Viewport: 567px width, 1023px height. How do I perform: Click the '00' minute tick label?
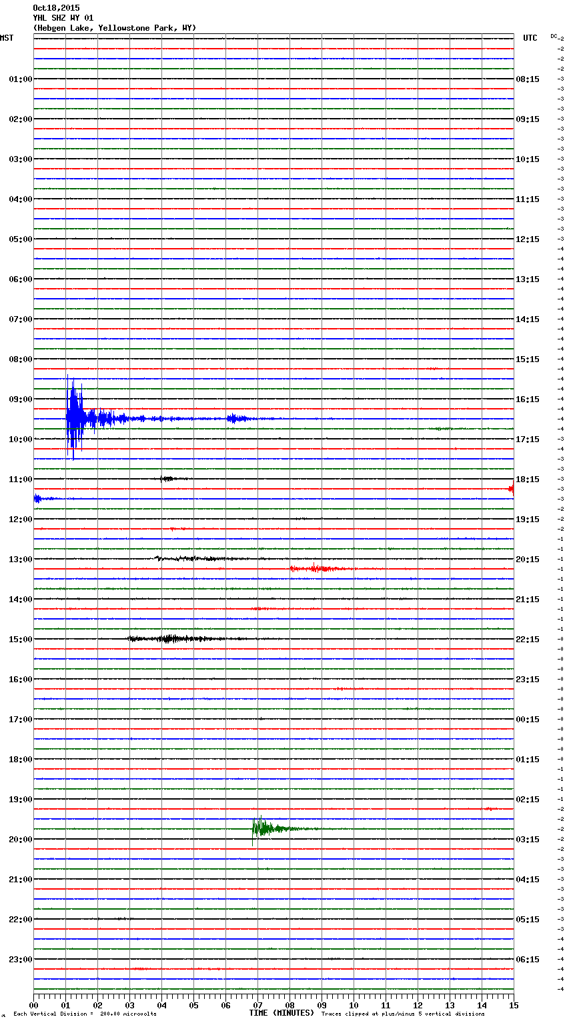tap(34, 1005)
